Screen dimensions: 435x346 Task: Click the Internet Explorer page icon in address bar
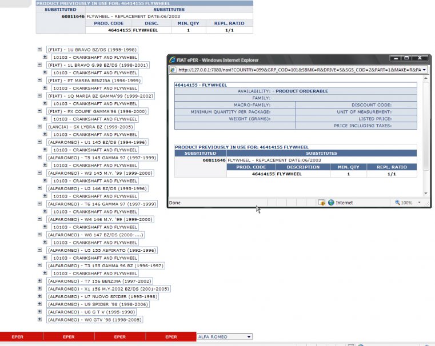tap(174, 70)
